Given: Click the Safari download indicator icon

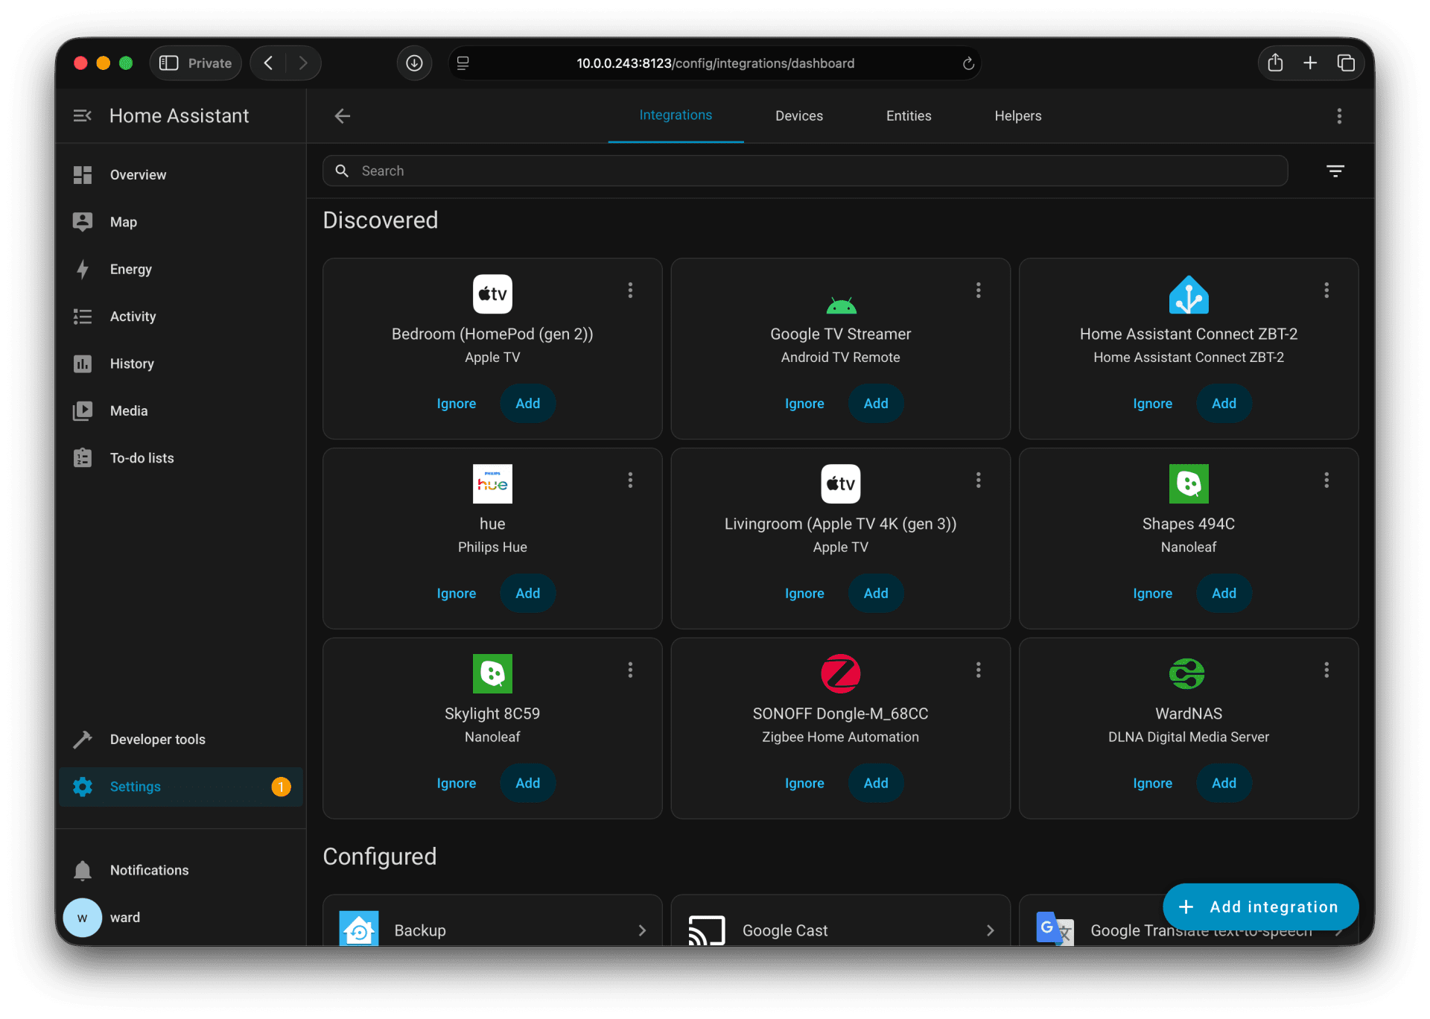Looking at the screenshot, I should 414,63.
